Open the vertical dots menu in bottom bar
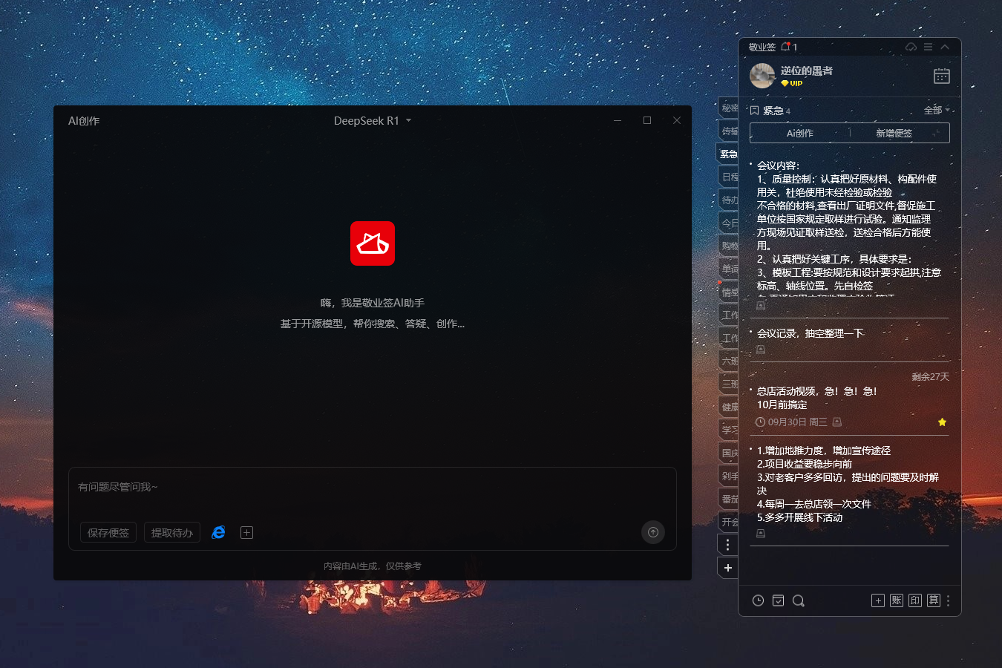The height and width of the screenshot is (668, 1002). point(948,600)
